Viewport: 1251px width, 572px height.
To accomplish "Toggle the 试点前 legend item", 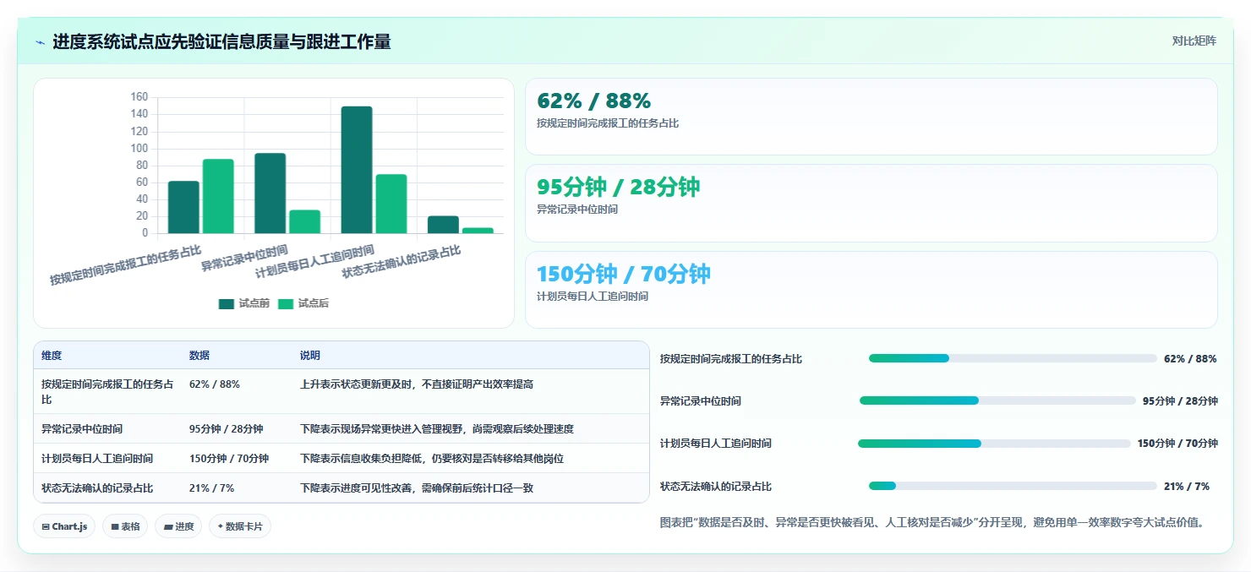I will pos(243,304).
